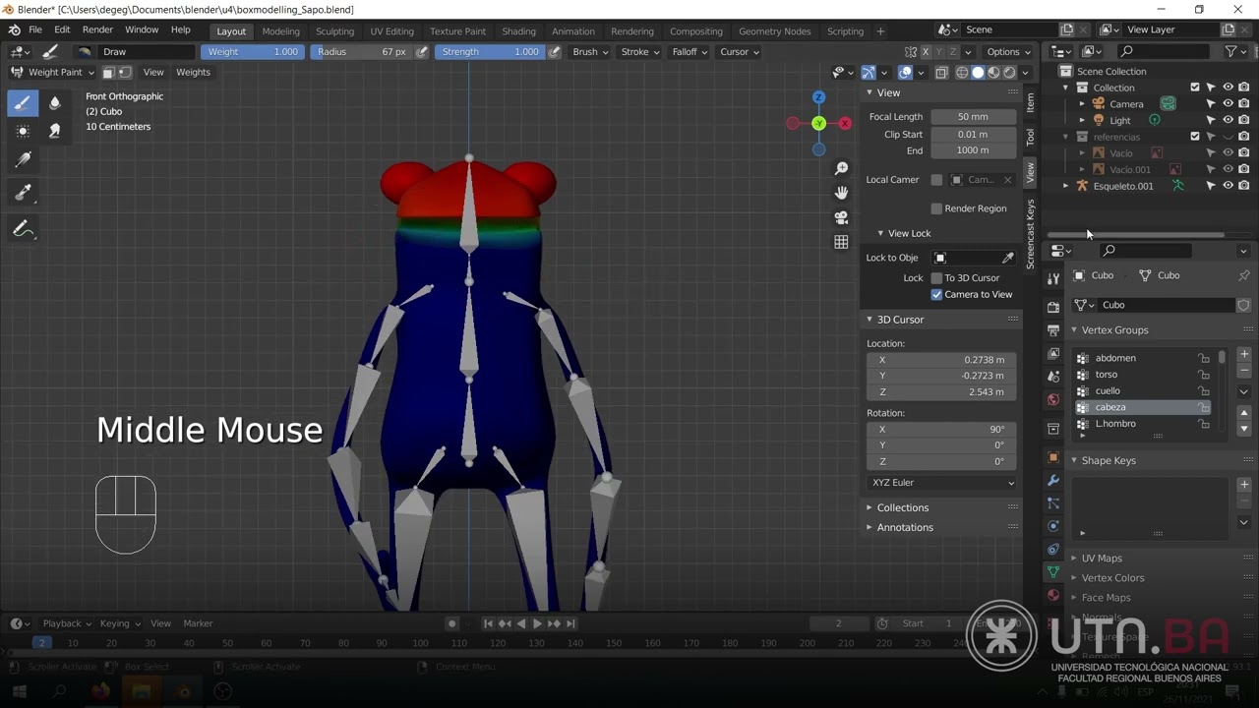Toggle the camera view icon

[841, 217]
